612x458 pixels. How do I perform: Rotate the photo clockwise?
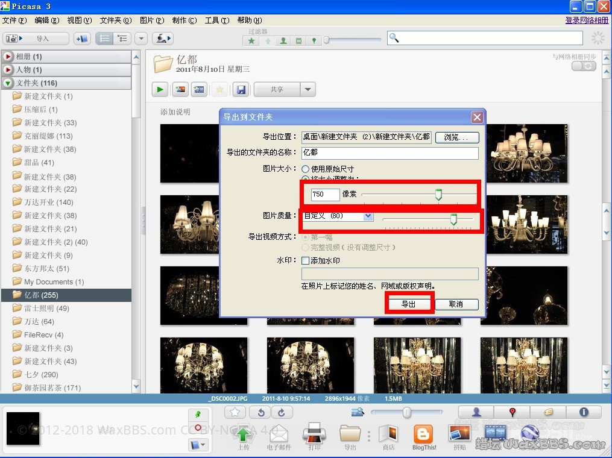tap(281, 412)
